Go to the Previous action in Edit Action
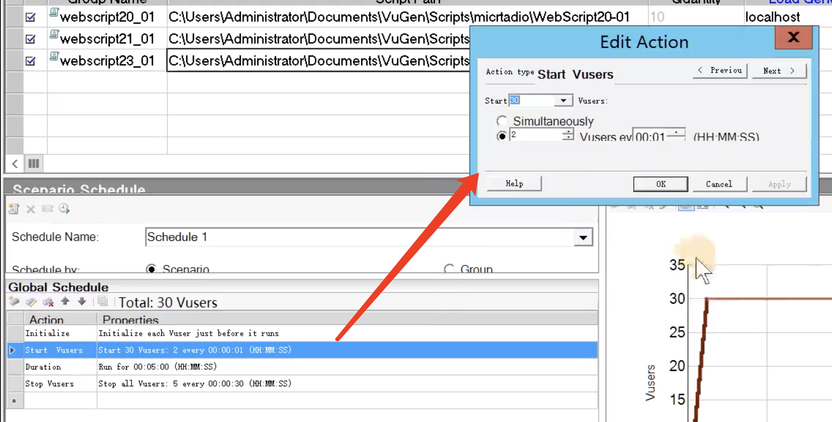 (720, 71)
